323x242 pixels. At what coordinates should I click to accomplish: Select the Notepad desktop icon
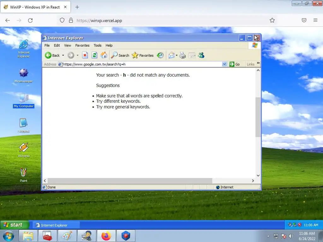(x=24, y=125)
